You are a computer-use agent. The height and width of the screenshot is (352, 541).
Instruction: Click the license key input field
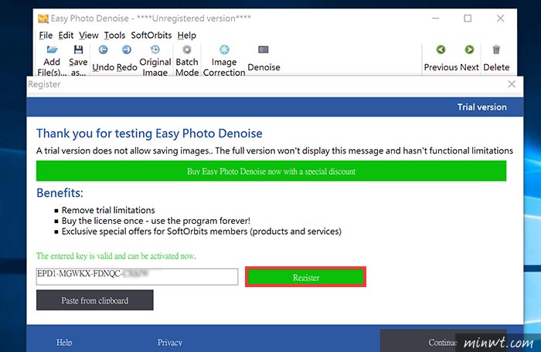(x=137, y=277)
